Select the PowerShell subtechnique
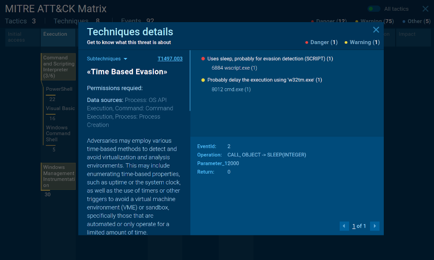 (59, 89)
